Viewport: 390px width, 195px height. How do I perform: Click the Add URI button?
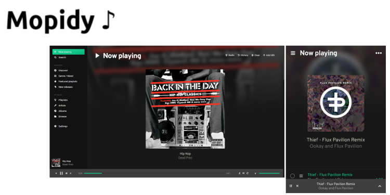(269, 55)
